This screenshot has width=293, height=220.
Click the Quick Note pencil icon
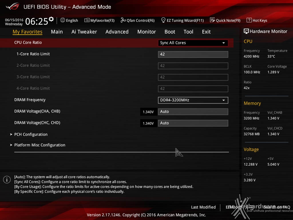point(213,20)
